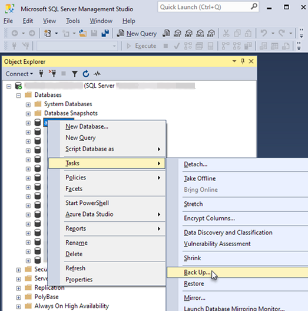The height and width of the screenshot is (311, 308).
Task: Select Detach... in Tasks submenu
Action: (237, 164)
